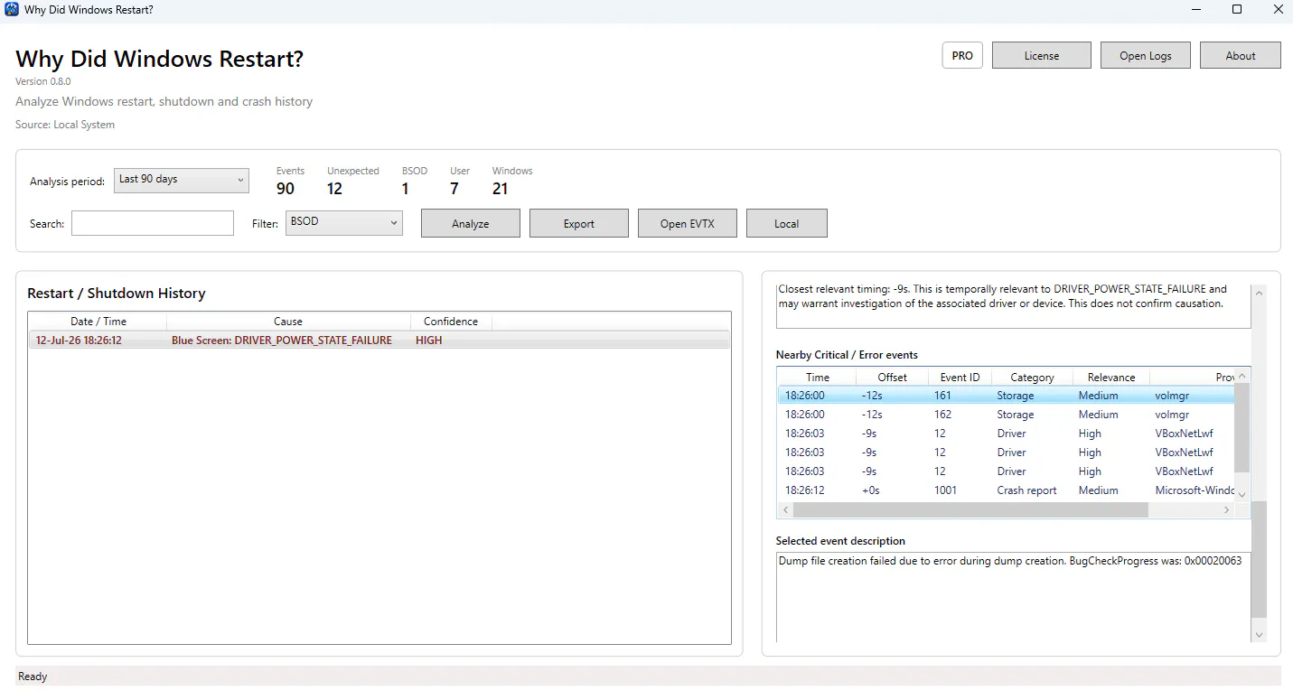The image size is (1293, 700).
Task: Sort nearby events by Offset column
Action: (893, 377)
